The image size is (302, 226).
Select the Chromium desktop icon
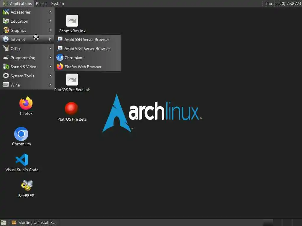pos(21,136)
